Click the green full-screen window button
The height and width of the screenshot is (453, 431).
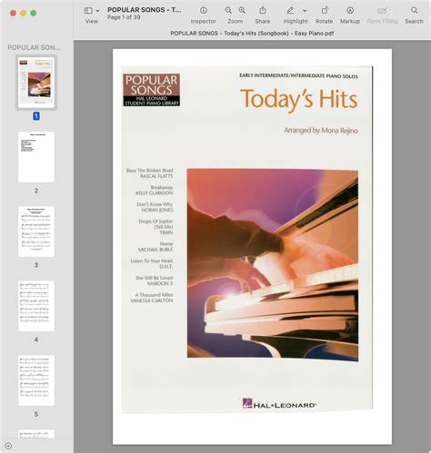[x=34, y=13]
